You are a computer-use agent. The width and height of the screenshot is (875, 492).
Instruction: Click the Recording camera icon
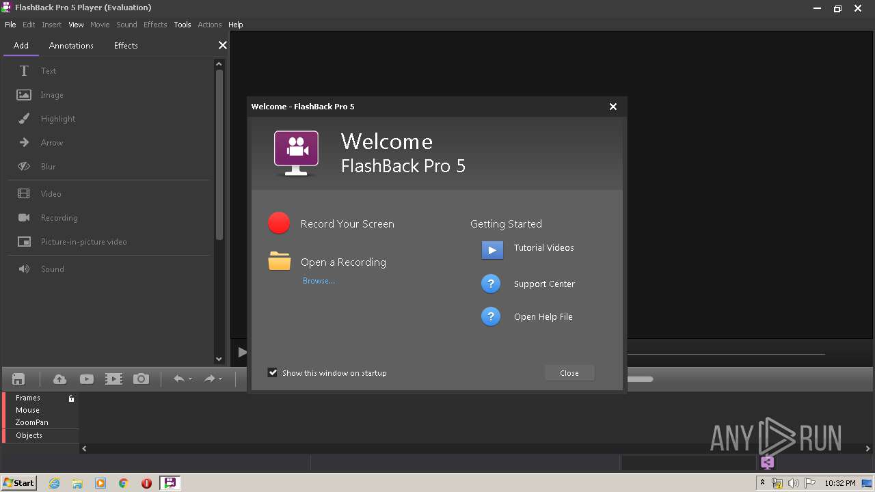[24, 218]
